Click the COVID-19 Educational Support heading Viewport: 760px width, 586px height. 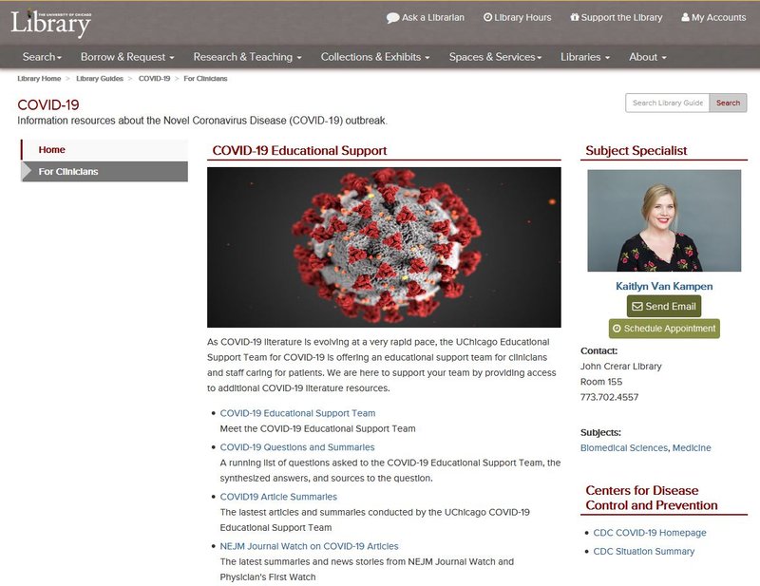(x=299, y=151)
